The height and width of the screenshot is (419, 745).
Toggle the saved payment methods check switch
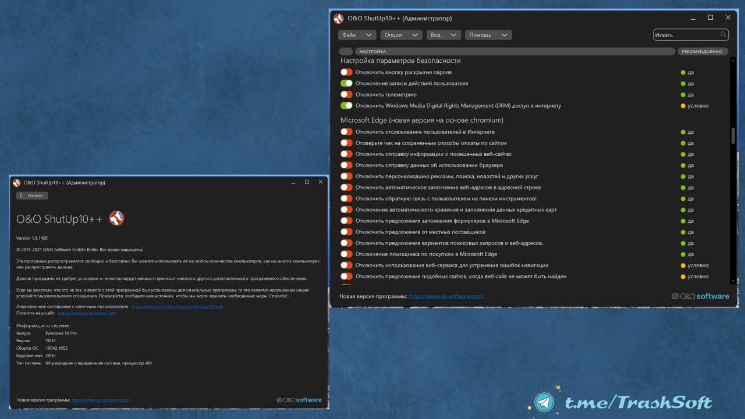click(346, 143)
